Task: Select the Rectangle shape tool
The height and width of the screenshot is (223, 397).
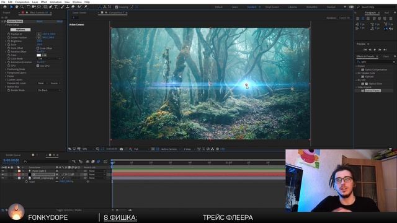Action: (x=45, y=7)
